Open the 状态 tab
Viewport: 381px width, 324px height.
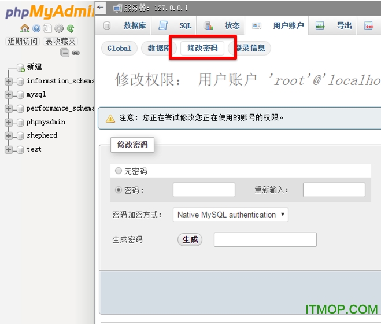coord(221,25)
